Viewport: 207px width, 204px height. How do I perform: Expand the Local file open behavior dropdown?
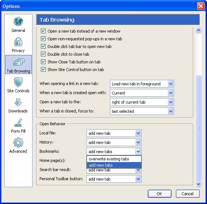[x=114, y=133]
